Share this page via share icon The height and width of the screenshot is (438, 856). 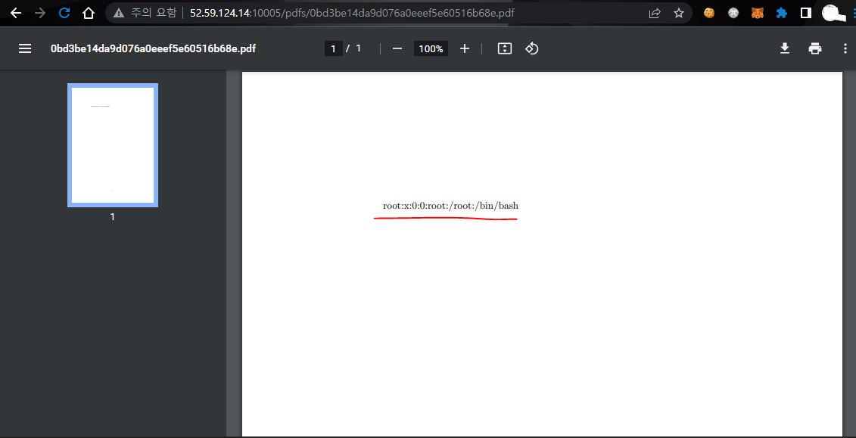[x=655, y=13]
